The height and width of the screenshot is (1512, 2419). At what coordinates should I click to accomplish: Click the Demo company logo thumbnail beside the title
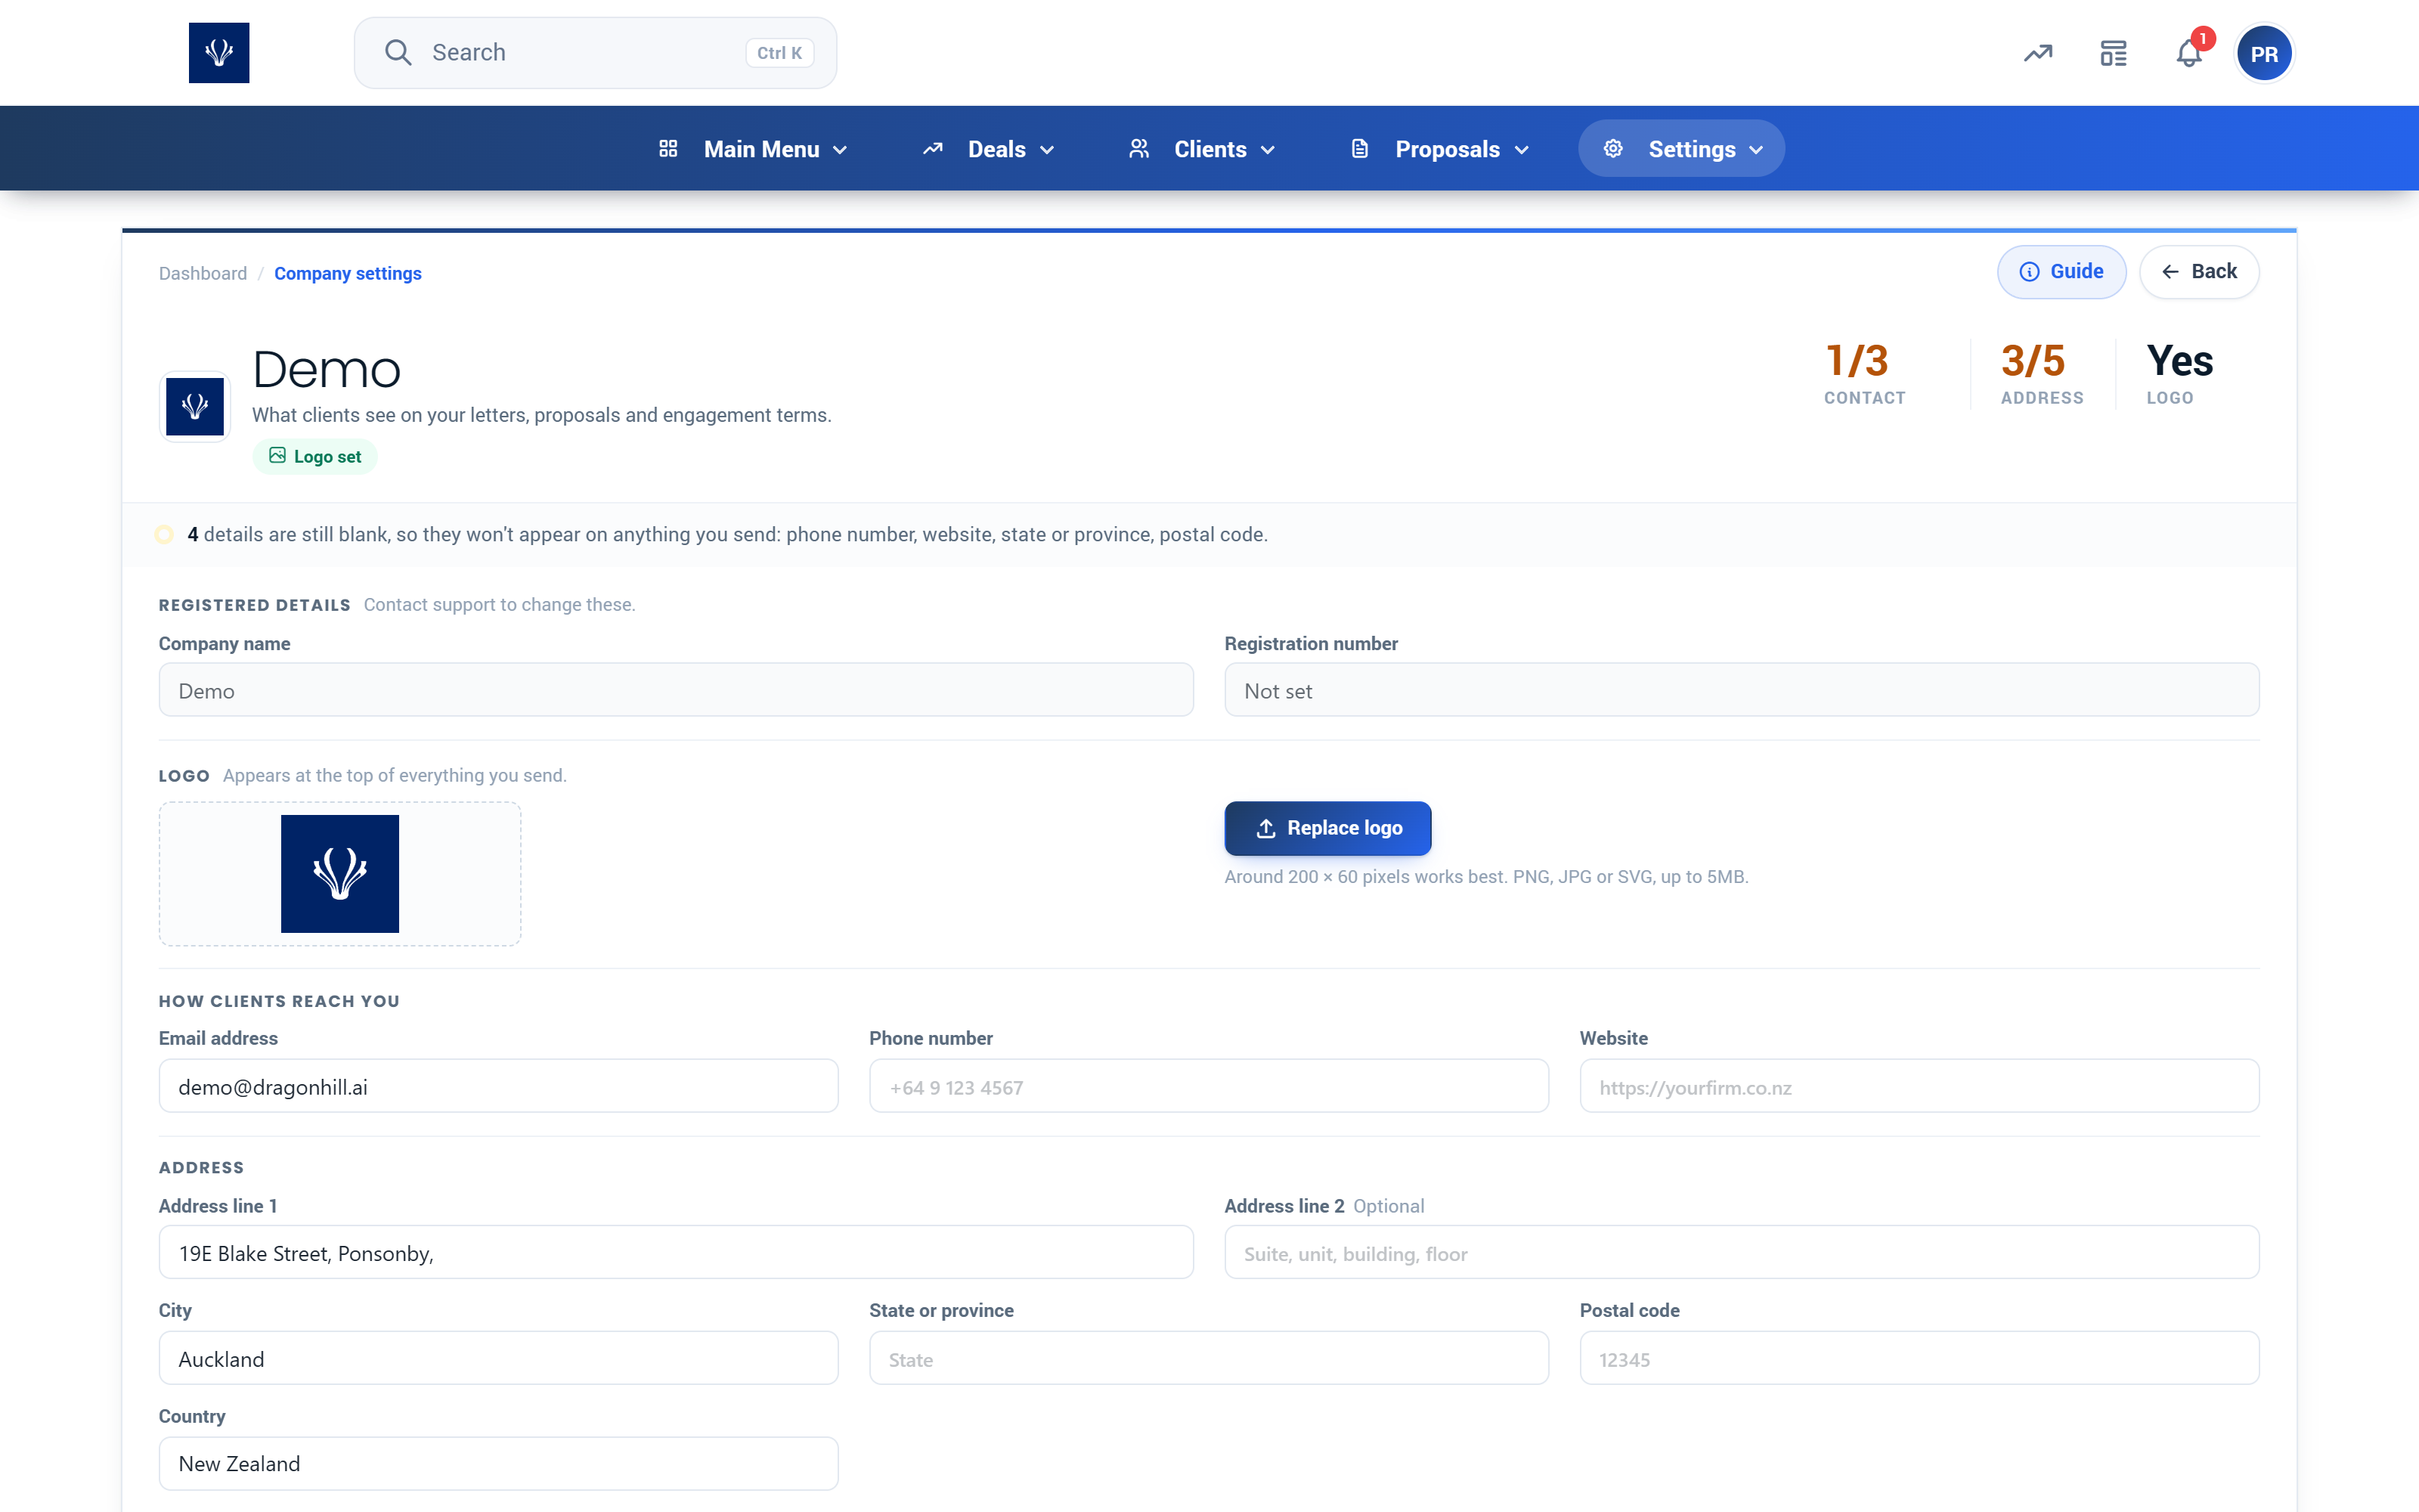195,406
